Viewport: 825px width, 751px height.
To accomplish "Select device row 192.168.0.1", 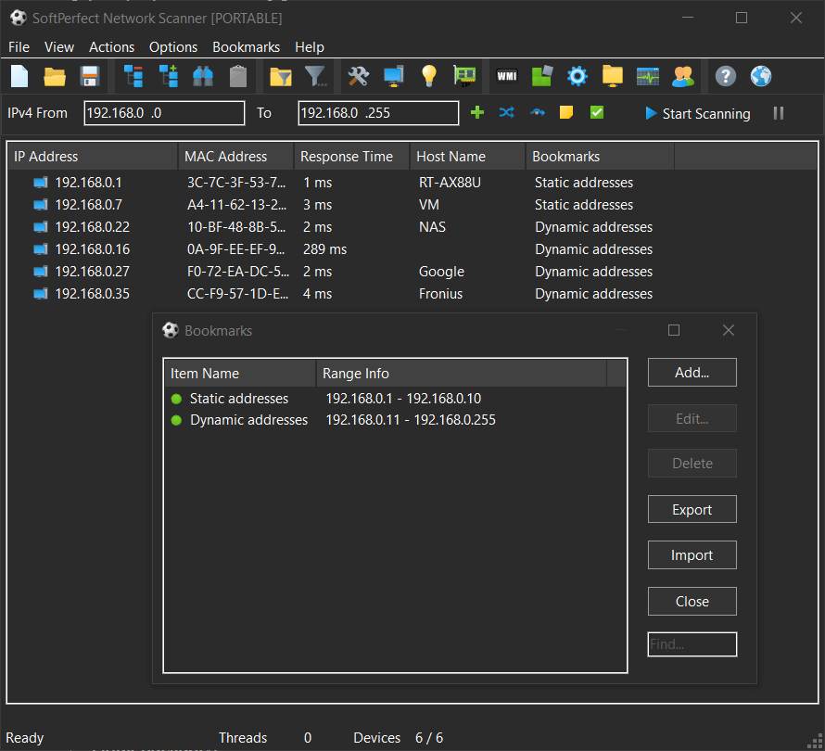I will point(412,183).
